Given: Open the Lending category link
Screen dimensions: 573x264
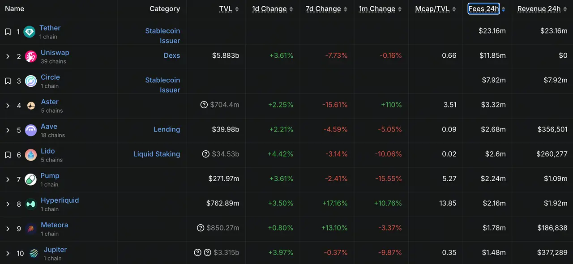Looking at the screenshot, I should point(167,129).
